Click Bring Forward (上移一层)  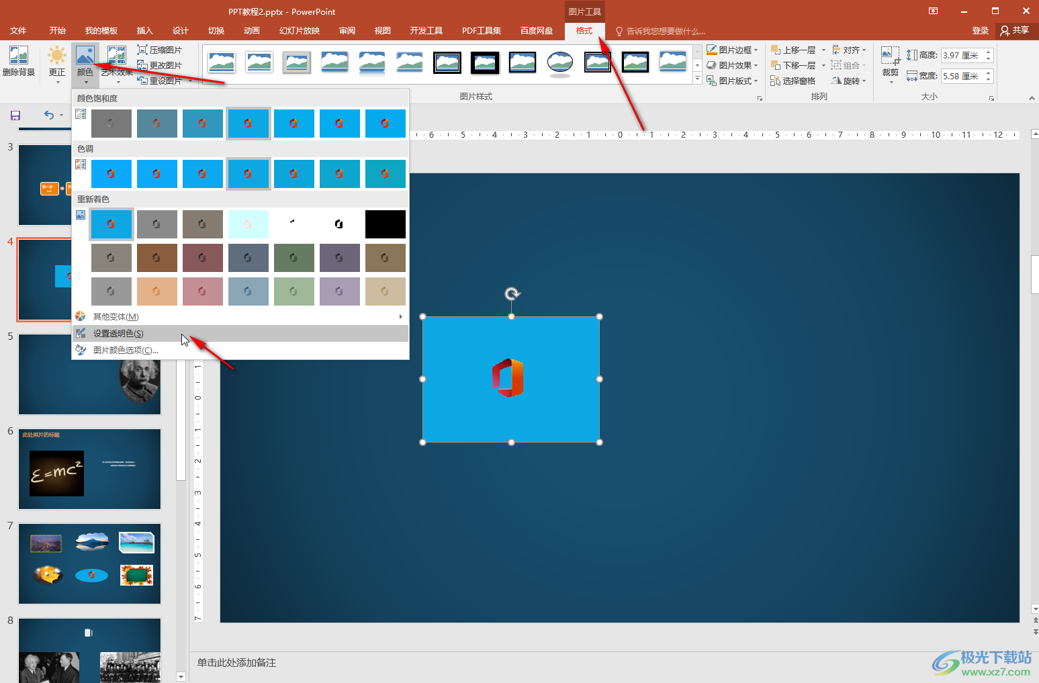click(794, 50)
